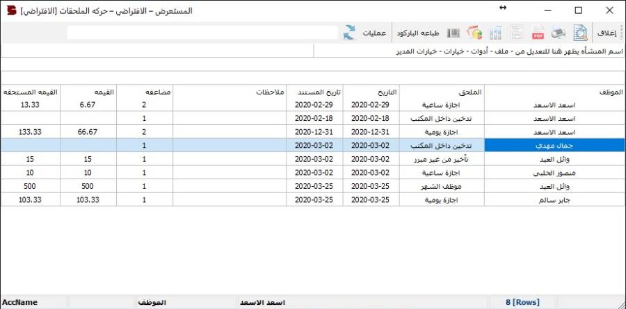This screenshot has height=309, width=626.
Task: Click the القيمه المستحقه column header
Action: click(x=31, y=92)
